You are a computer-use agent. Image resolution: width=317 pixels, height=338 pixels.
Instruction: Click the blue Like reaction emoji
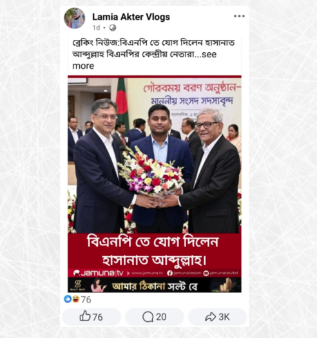[x=68, y=299]
